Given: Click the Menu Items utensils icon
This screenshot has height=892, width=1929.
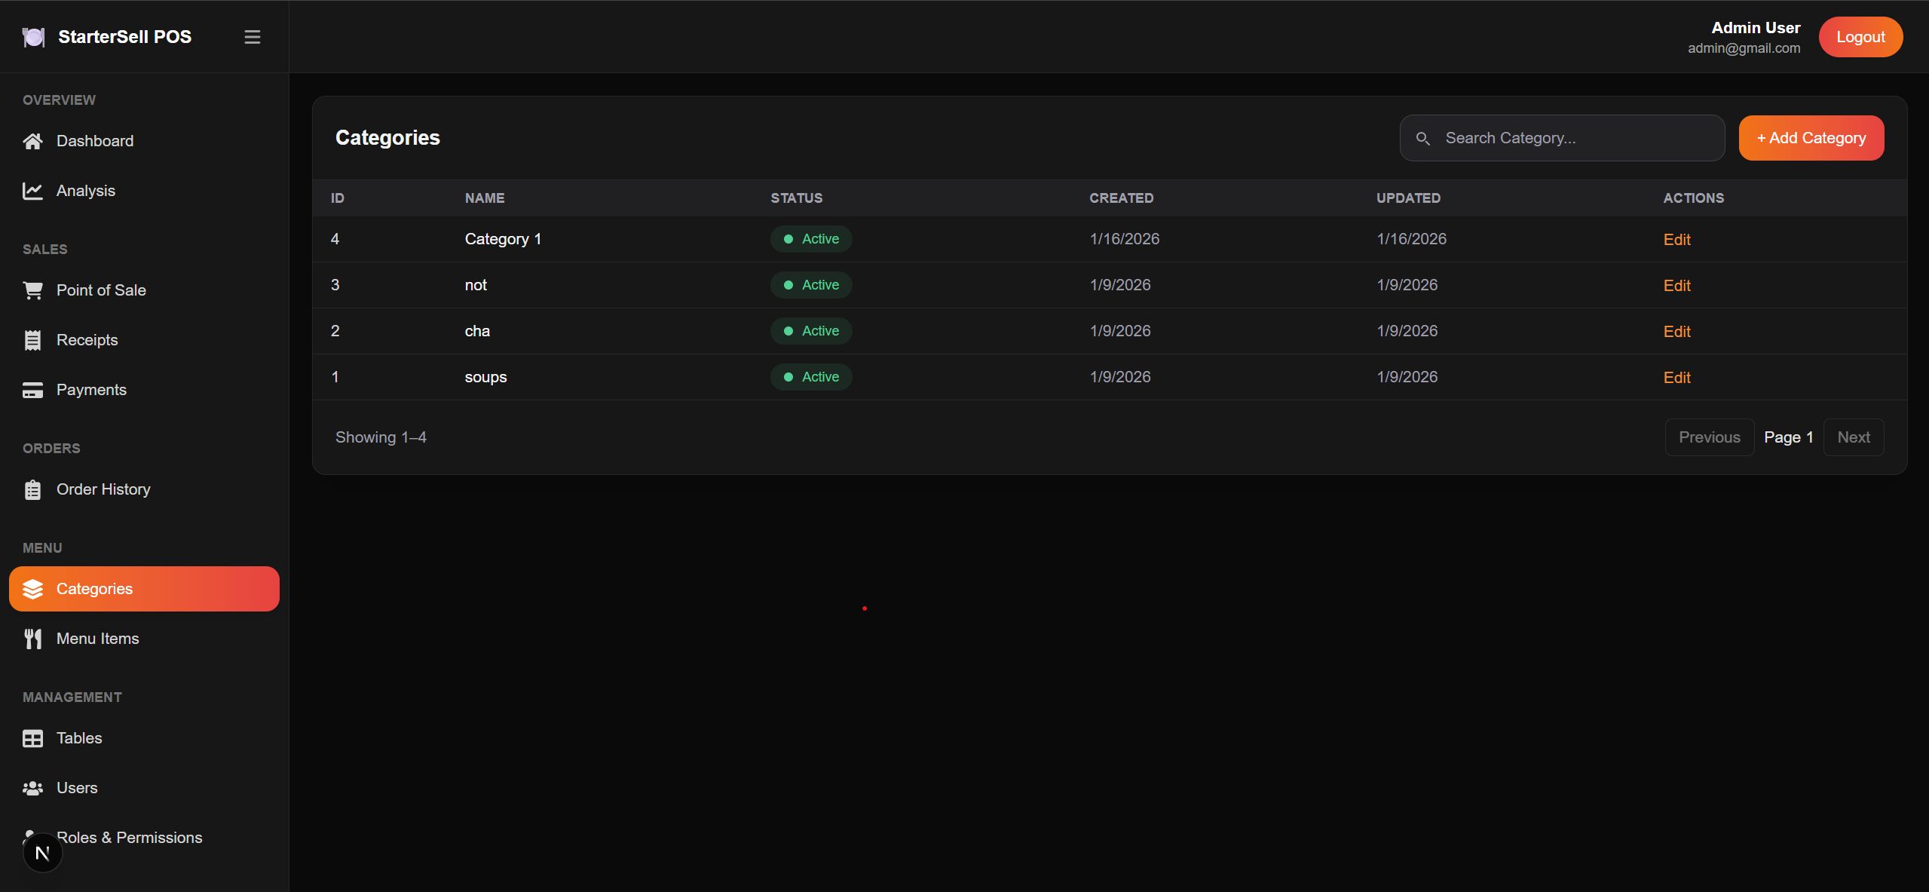Looking at the screenshot, I should pos(32,639).
